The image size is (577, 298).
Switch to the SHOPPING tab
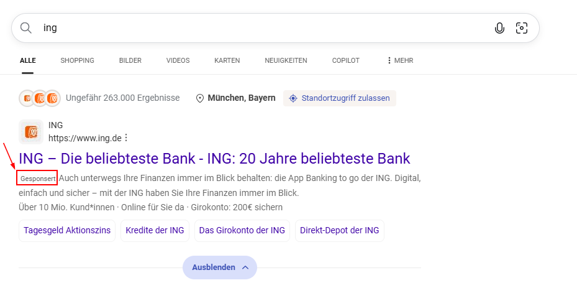pos(77,60)
